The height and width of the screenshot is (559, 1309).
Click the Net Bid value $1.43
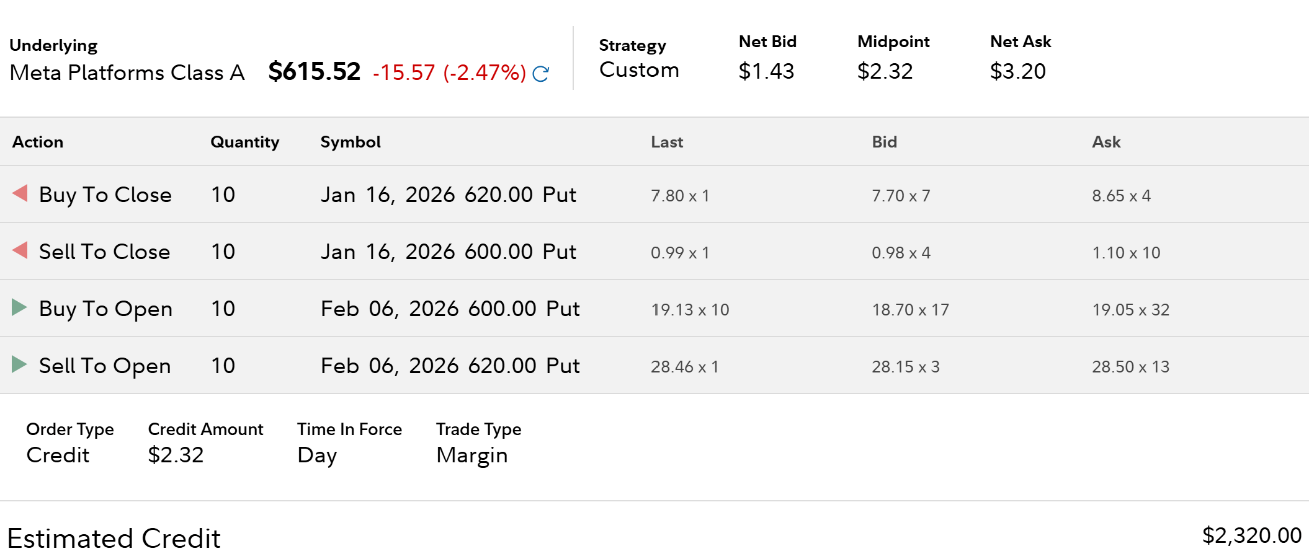click(766, 71)
